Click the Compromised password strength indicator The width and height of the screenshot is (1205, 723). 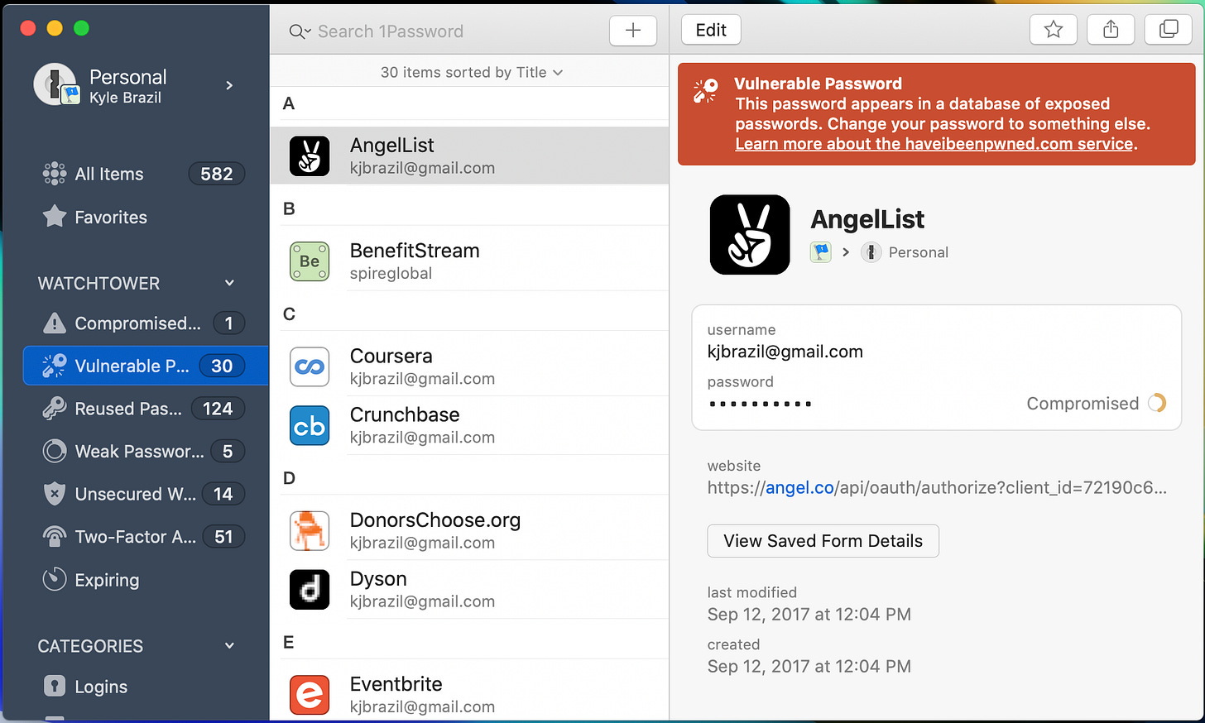click(1096, 403)
